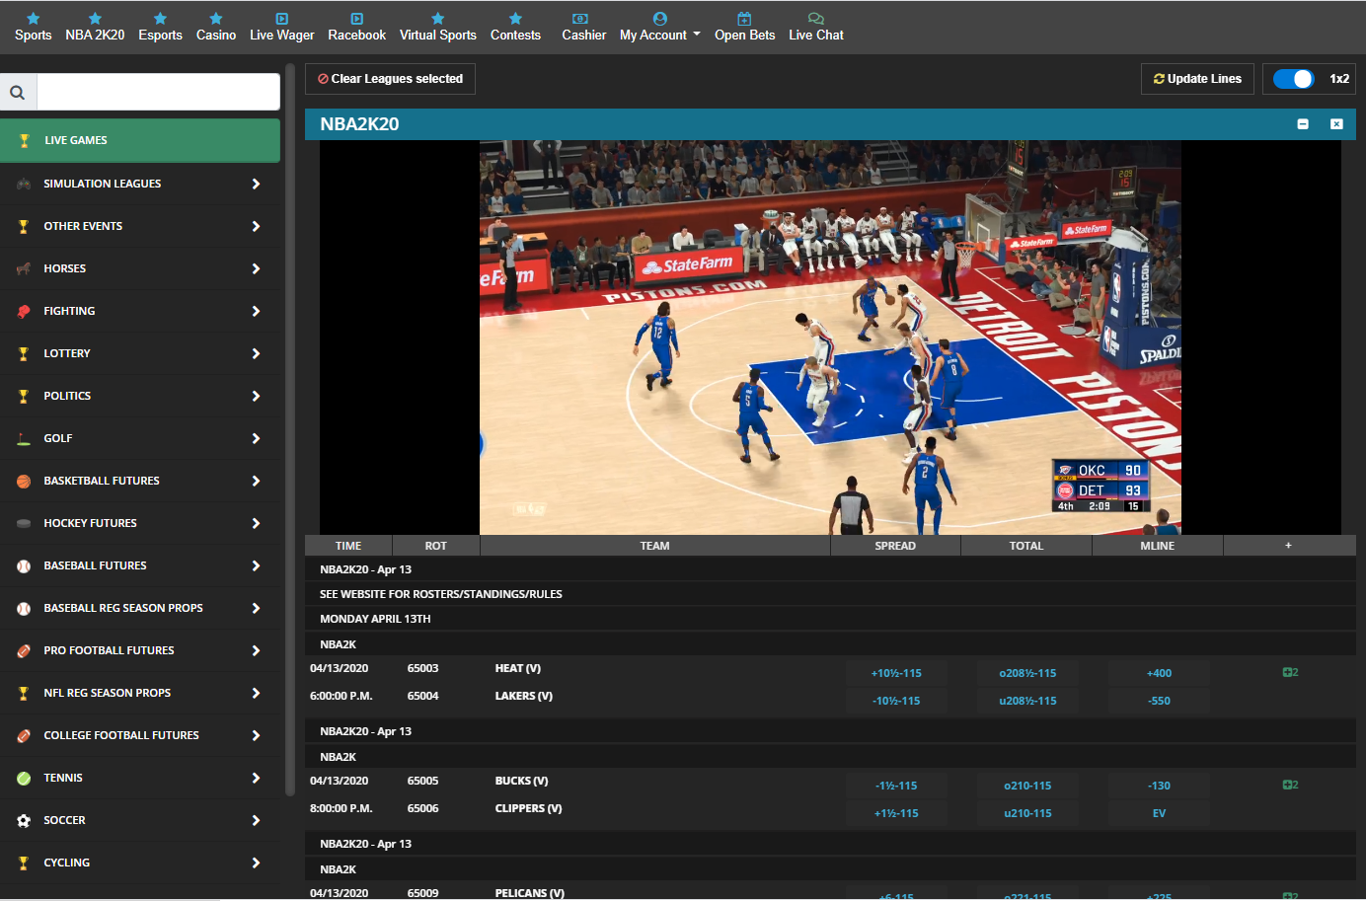The height and width of the screenshot is (901, 1366).
Task: Click the Fighting boxing glove icon
Action: tap(24, 311)
